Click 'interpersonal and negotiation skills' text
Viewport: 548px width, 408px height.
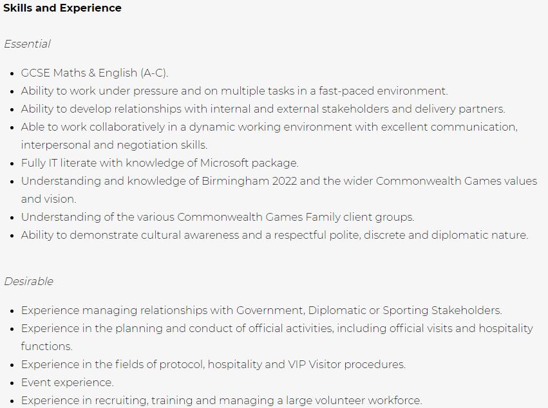click(x=114, y=145)
